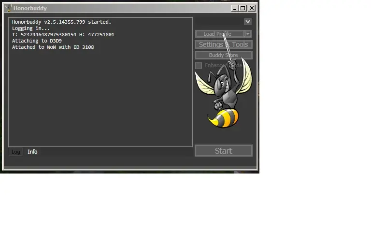Image resolution: width=371 pixels, height=232 pixels.
Task: Open the Buddy Store
Action: click(x=223, y=55)
